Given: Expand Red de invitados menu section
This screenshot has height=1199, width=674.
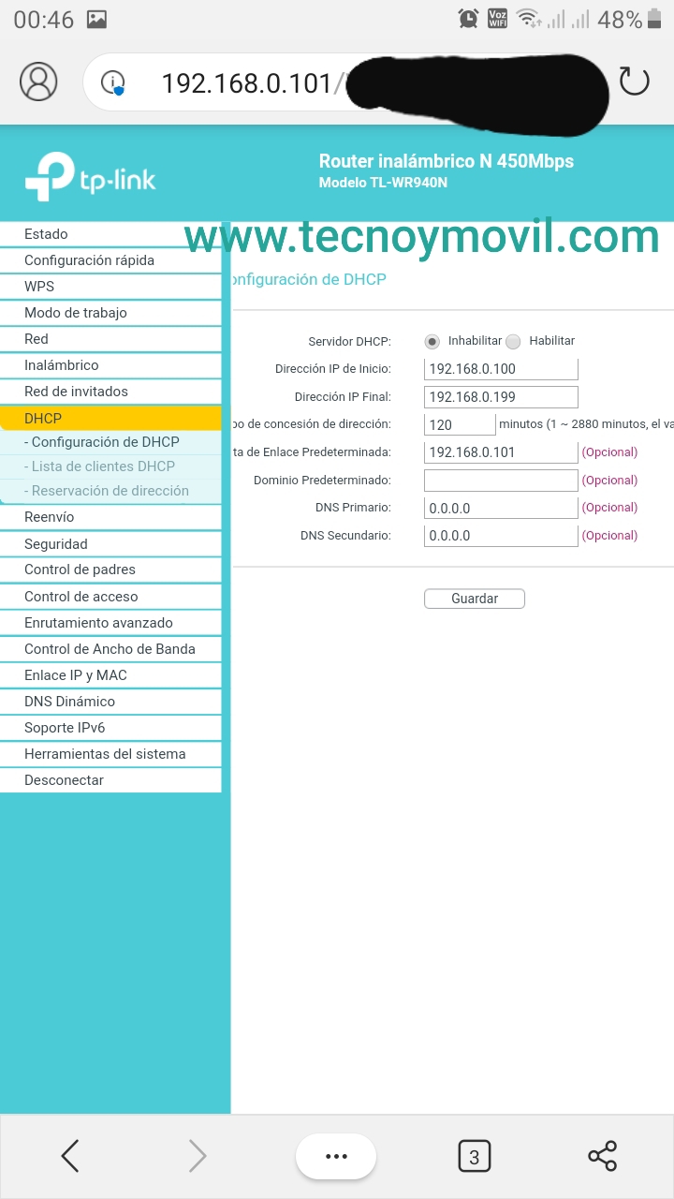Looking at the screenshot, I should pos(110,392).
